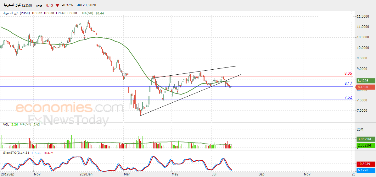Click the 2.26 volume value
376x177 pixels.
pyautogui.click(x=15, y=124)
